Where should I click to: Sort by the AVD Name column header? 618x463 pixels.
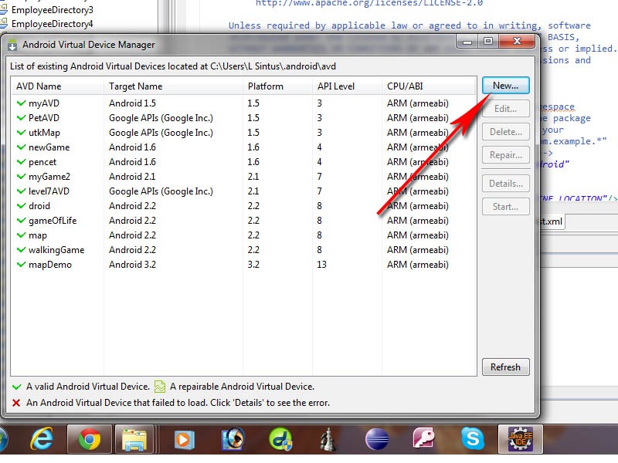[57, 86]
